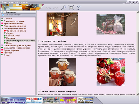Select the Ваза item in the tree
The width and height of the screenshot is (139, 104).
pyautogui.click(x=9, y=43)
